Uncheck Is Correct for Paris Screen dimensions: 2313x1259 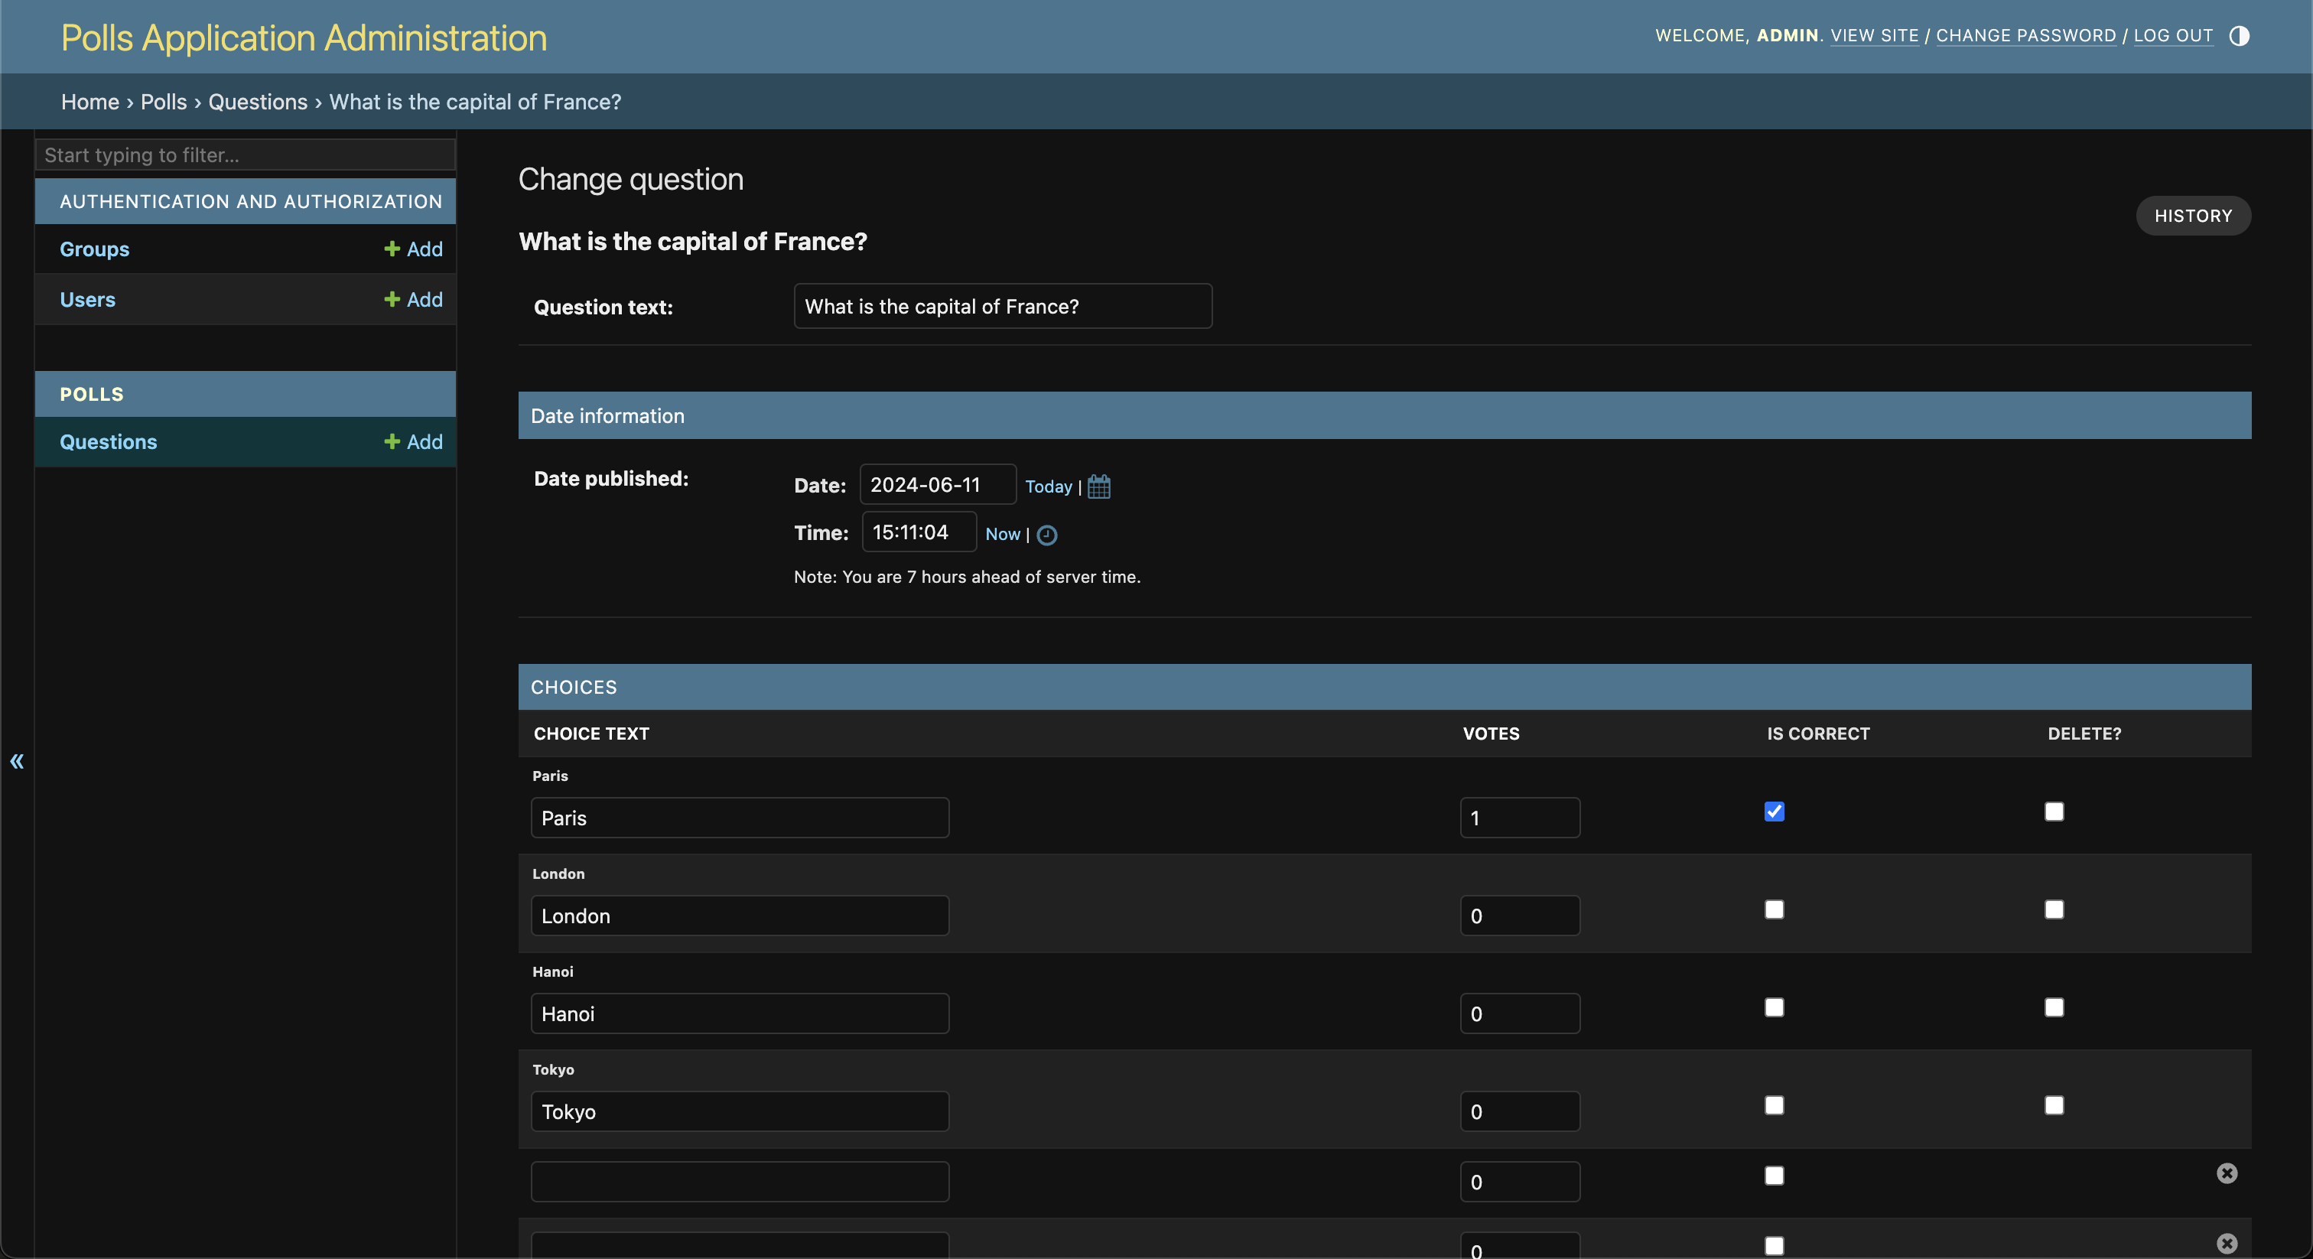[x=1773, y=812]
